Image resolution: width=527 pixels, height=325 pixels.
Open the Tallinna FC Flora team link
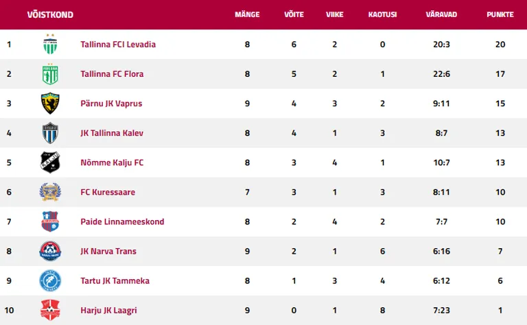pyautogui.click(x=112, y=74)
